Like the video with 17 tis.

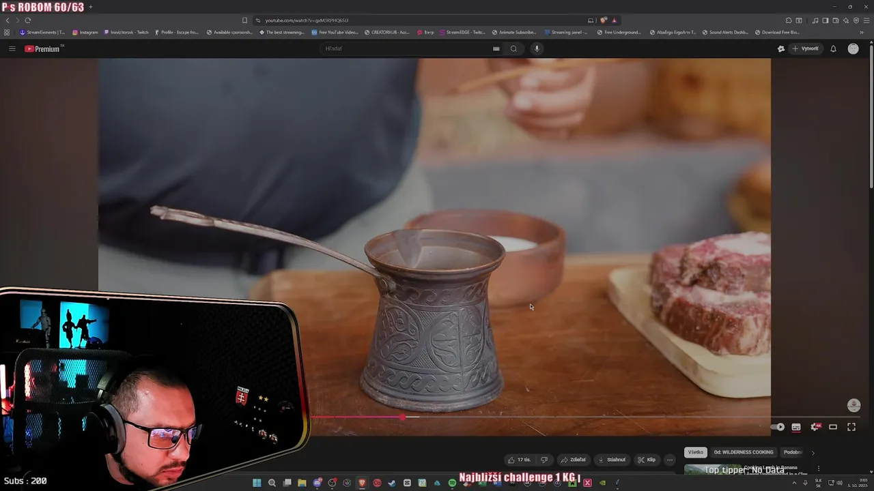pos(519,460)
